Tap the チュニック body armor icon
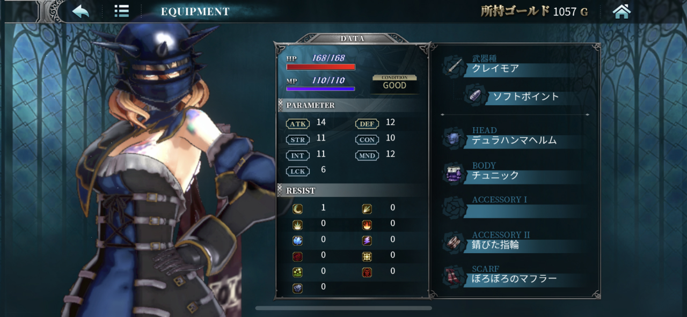Viewport: 687px width, 317px height. click(455, 174)
